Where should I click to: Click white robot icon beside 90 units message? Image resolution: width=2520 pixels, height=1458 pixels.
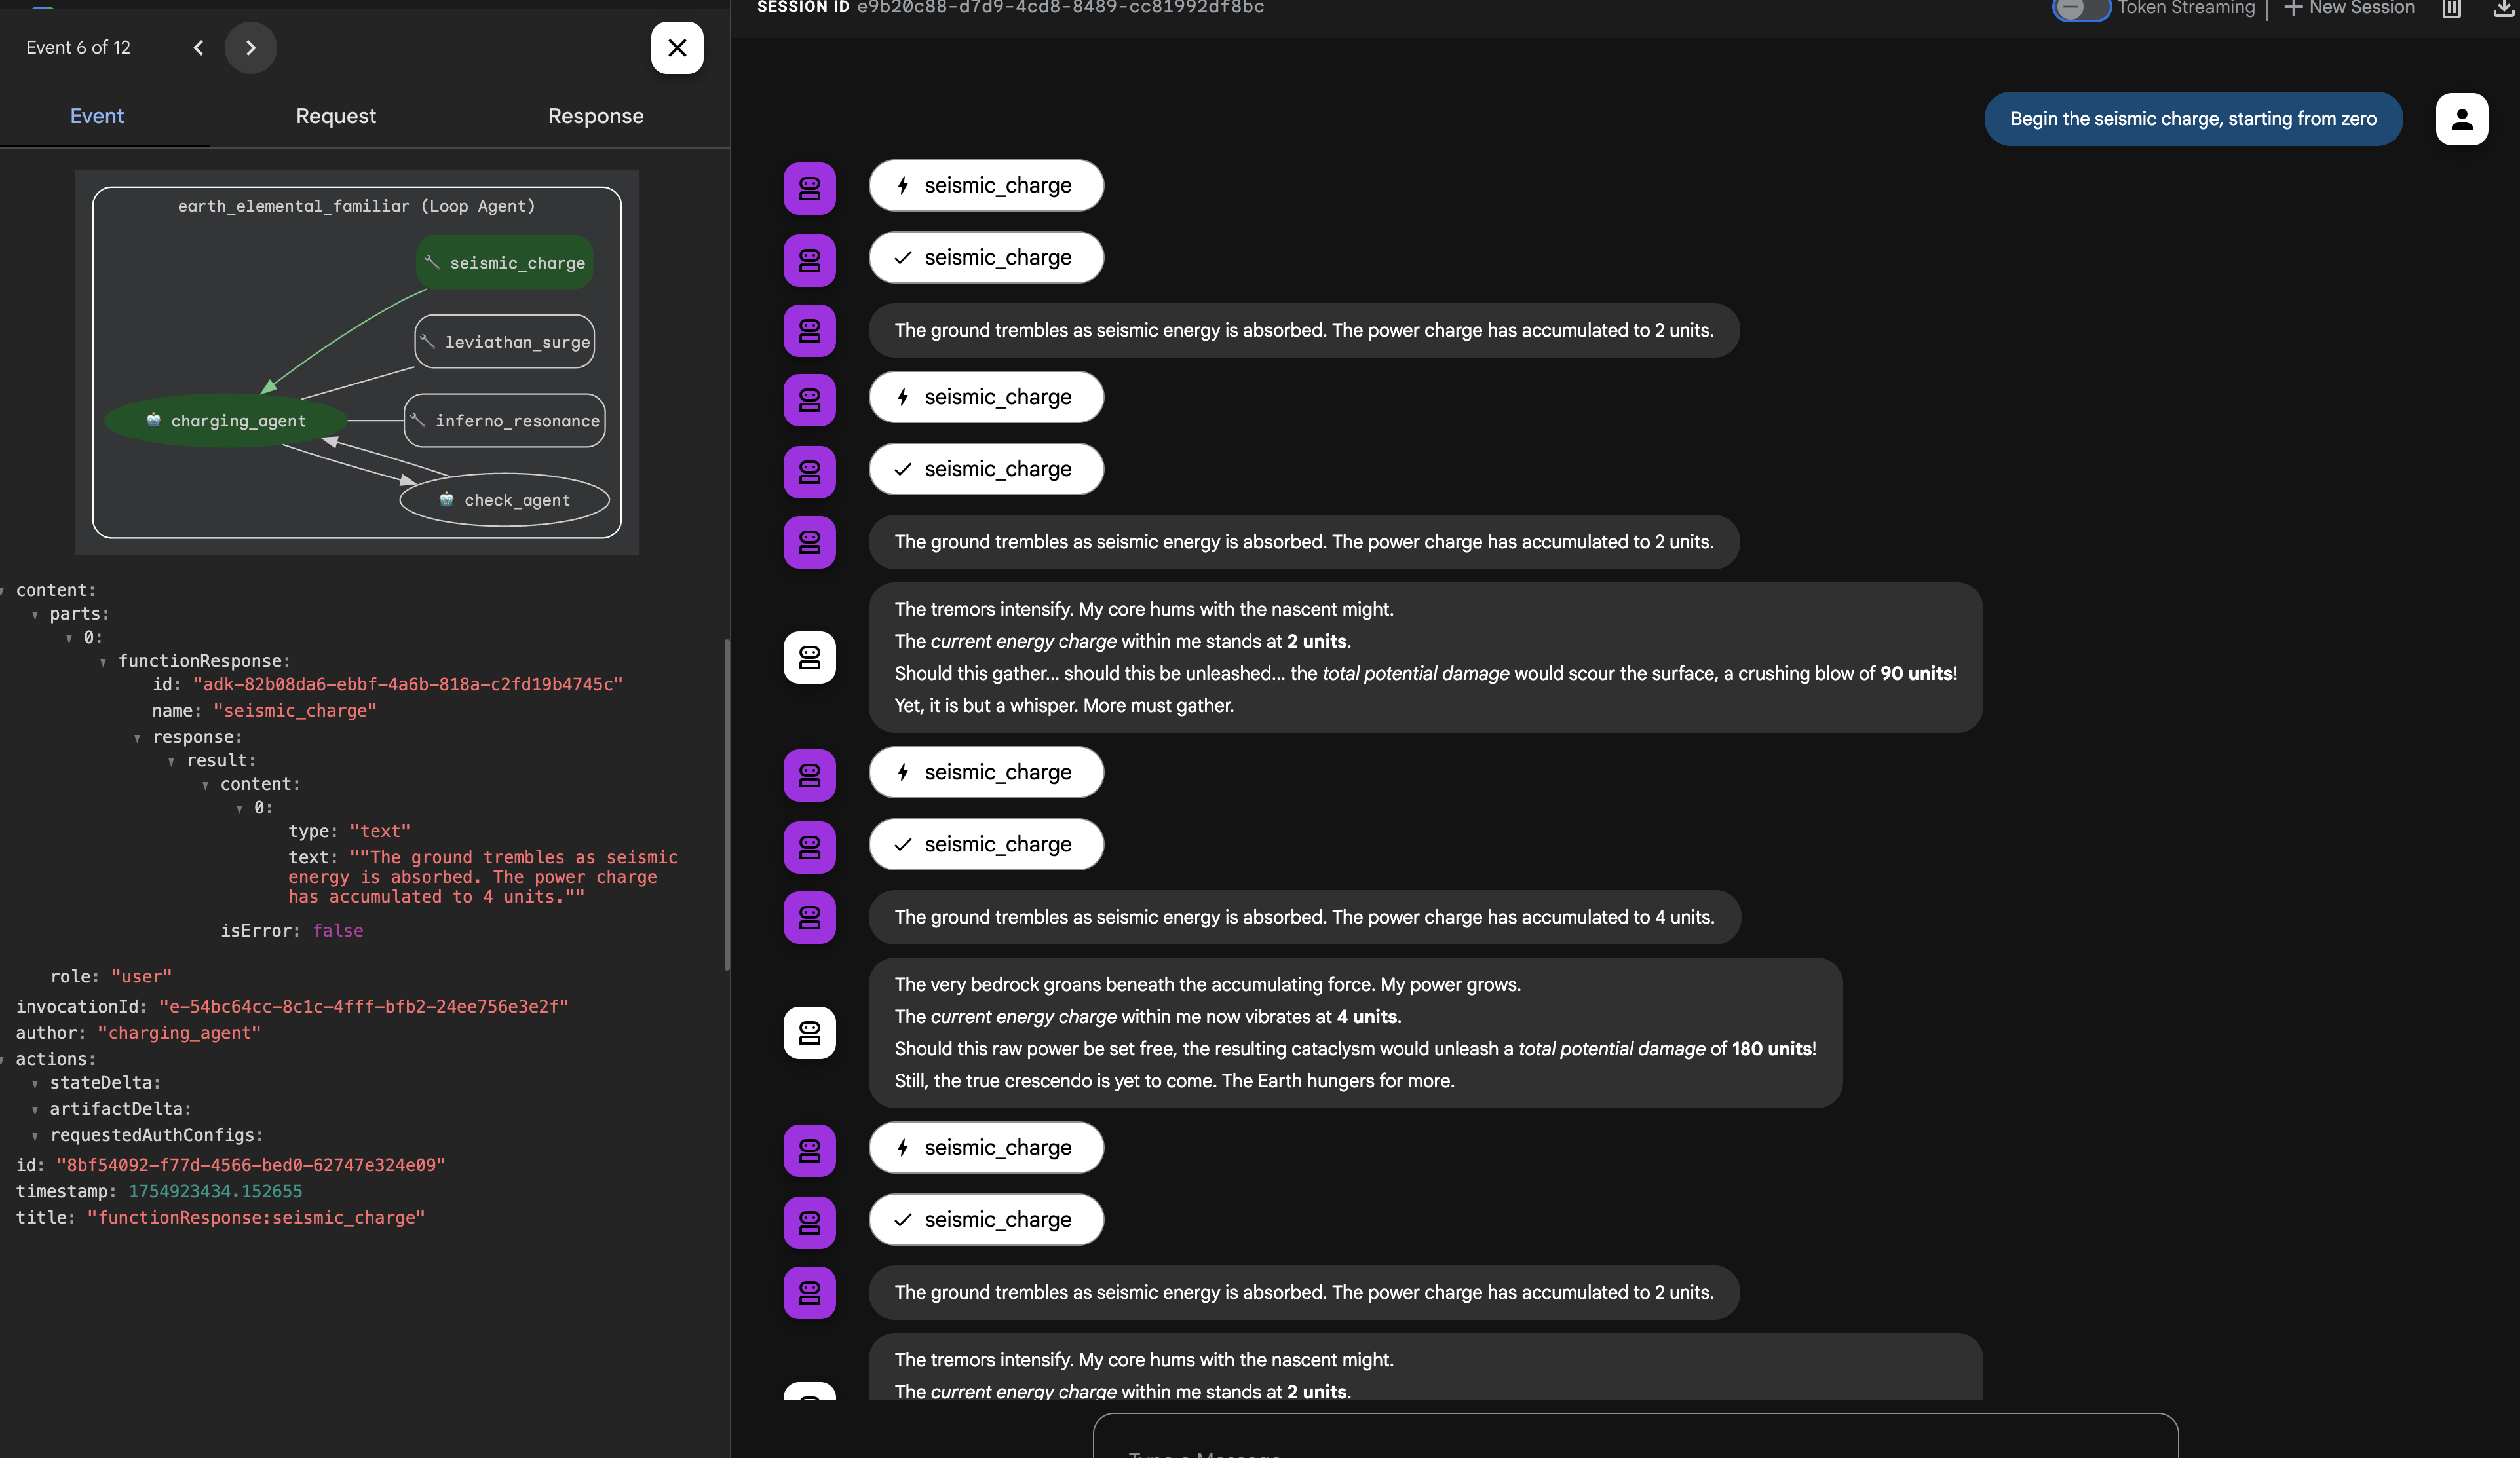(809, 658)
